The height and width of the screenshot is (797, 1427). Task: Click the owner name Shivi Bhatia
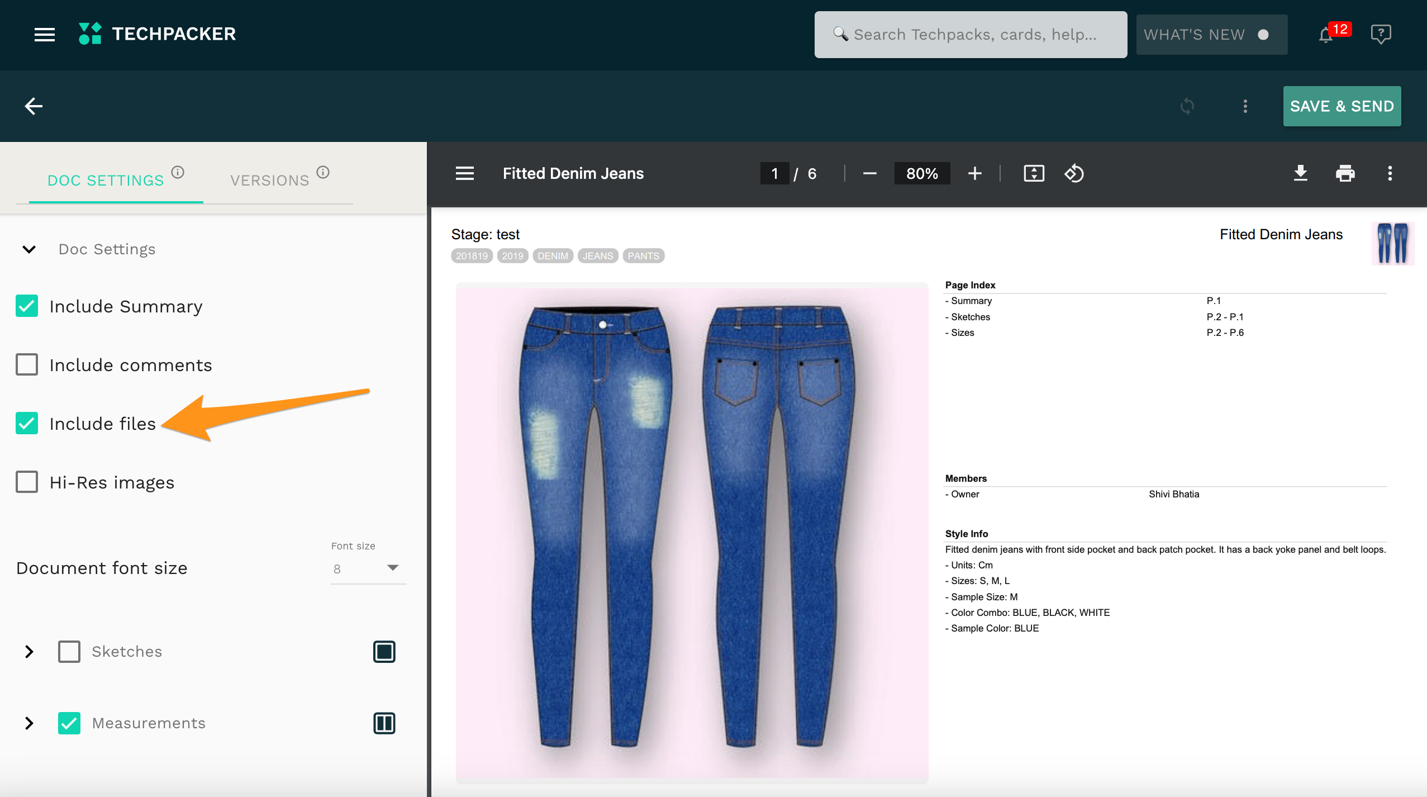pyautogui.click(x=1174, y=494)
